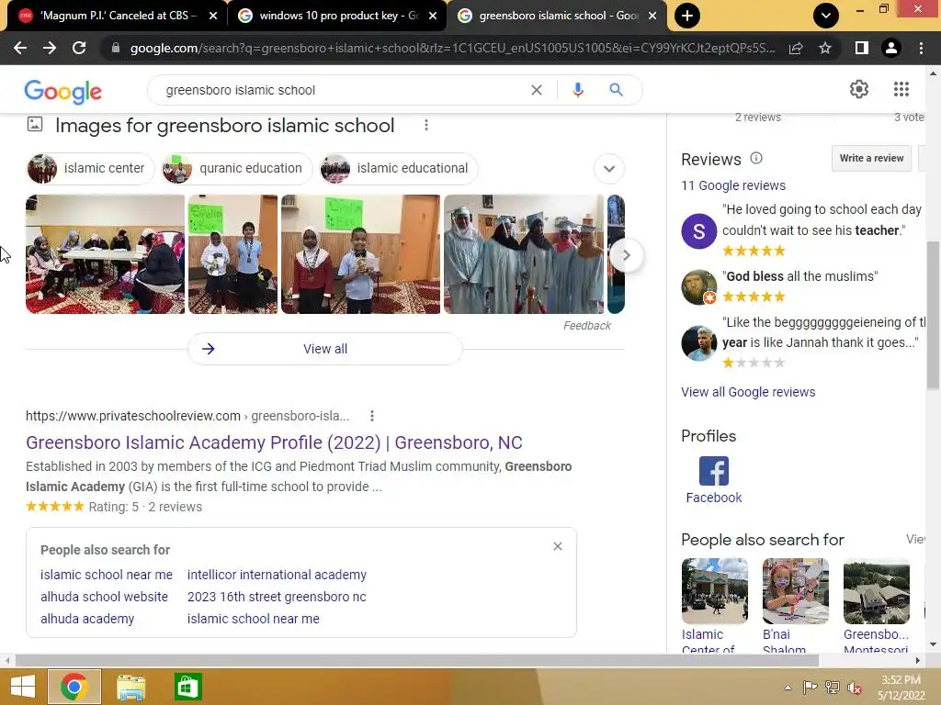
Task: Submit search with magnifier icon
Action: tap(616, 90)
